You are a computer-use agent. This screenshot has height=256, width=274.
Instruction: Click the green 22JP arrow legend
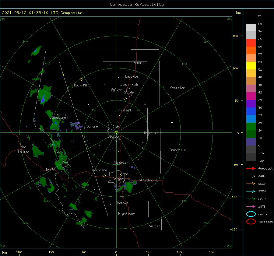[x=251, y=199]
